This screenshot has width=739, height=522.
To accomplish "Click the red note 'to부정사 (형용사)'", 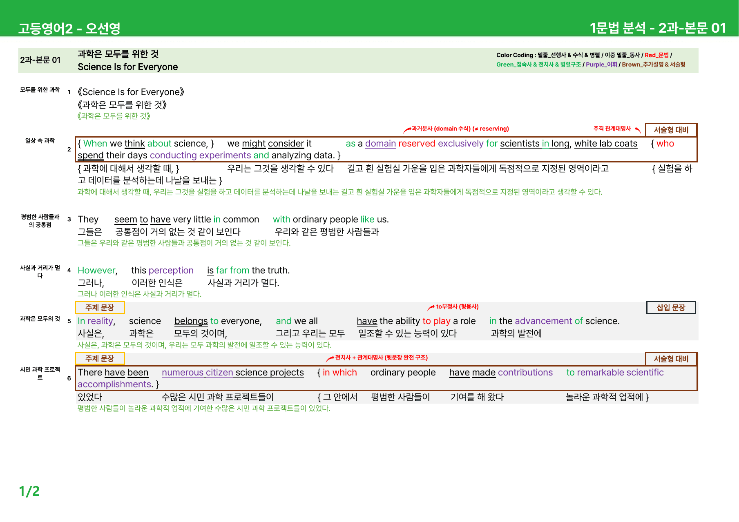I will [457, 307].
